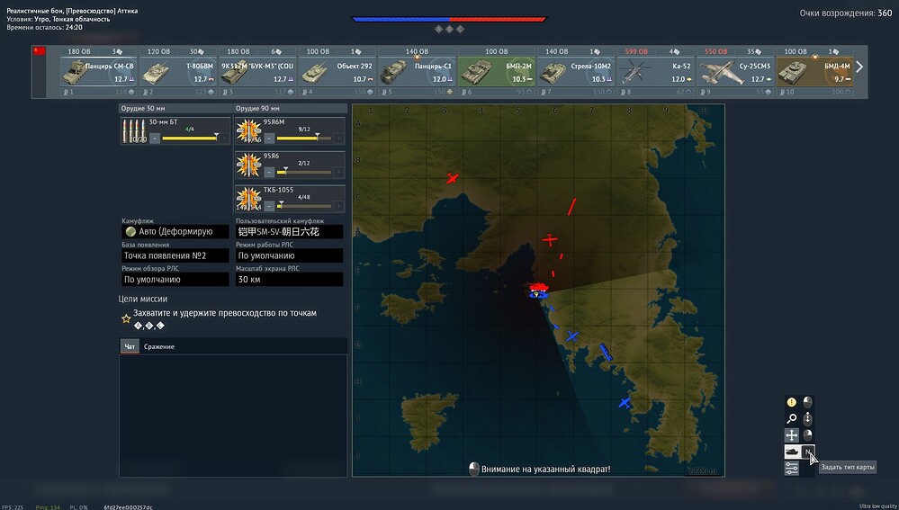Click red enemy aircraft marker in D6

(550, 239)
